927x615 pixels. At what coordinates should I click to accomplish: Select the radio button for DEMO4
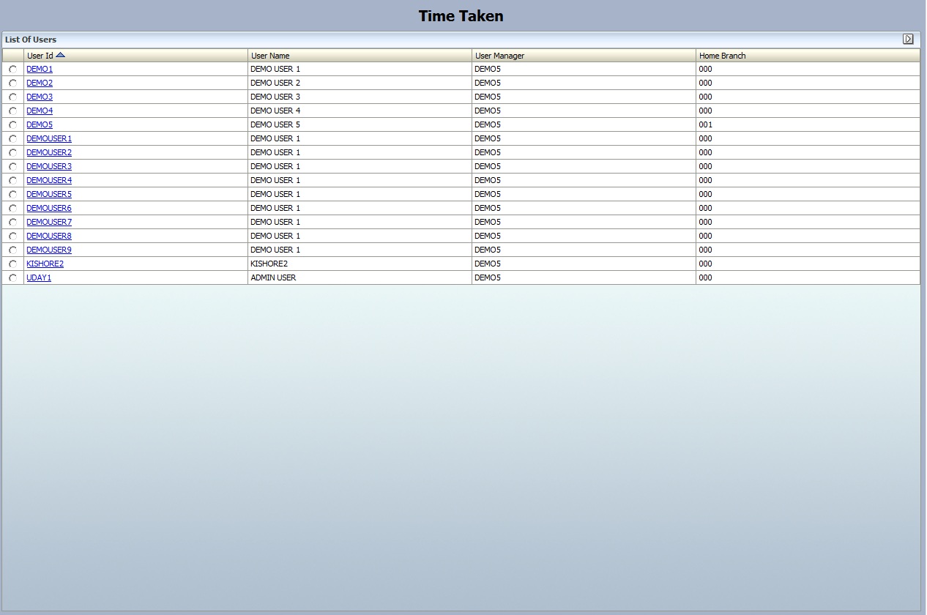pos(13,111)
